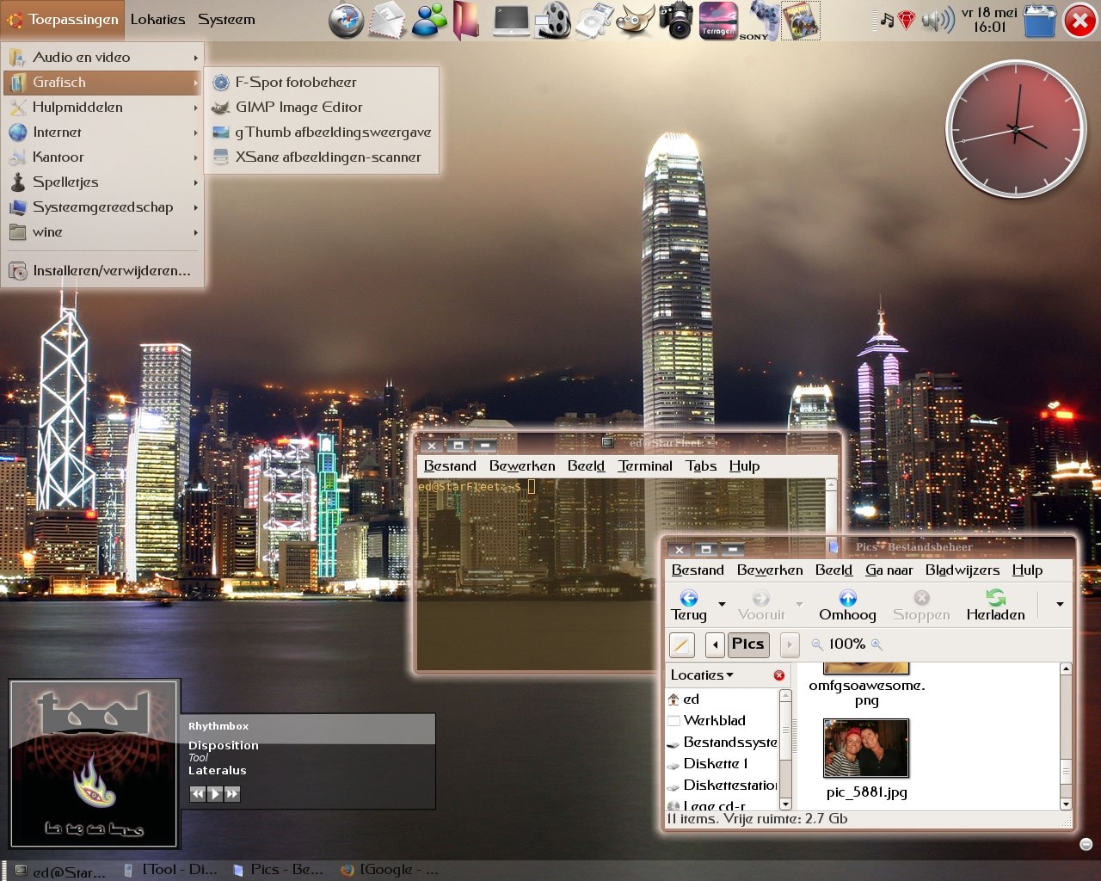This screenshot has width=1101, height=881.
Task: Launch the terminal monitor icon in top panel
Action: point(512,21)
